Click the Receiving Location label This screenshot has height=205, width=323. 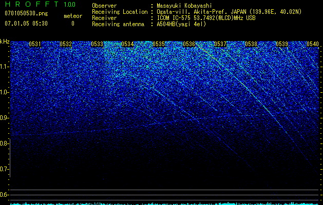pyautogui.click(x=120, y=12)
